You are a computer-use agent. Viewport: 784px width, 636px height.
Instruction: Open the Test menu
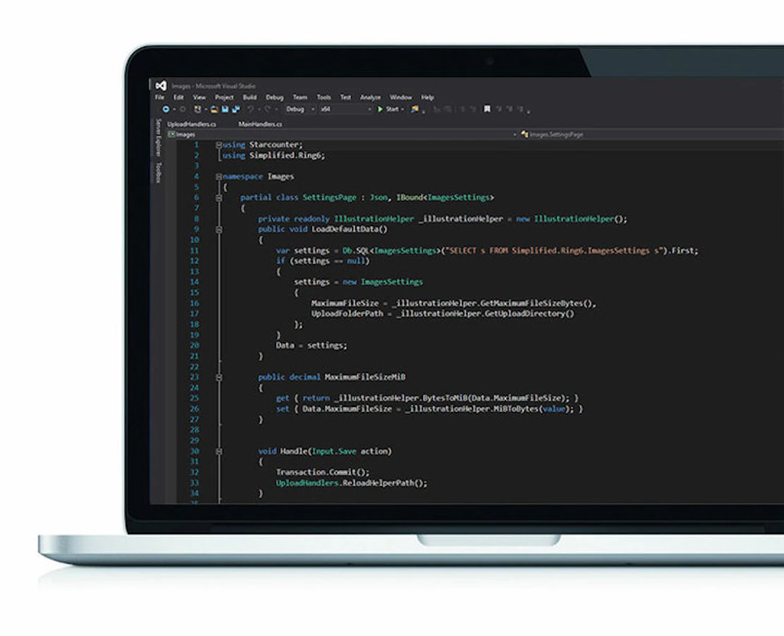(x=345, y=97)
